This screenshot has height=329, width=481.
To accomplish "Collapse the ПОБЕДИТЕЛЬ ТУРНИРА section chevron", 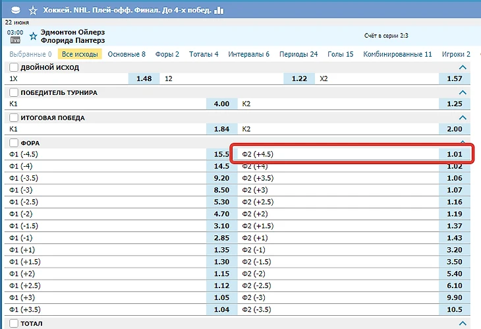I will click(463, 93).
